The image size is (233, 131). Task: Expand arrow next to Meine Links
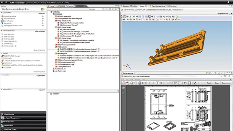coord(43,23)
